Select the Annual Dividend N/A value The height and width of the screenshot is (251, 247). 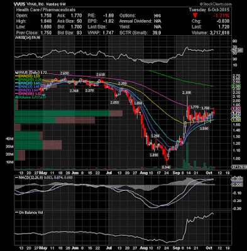click(x=158, y=21)
